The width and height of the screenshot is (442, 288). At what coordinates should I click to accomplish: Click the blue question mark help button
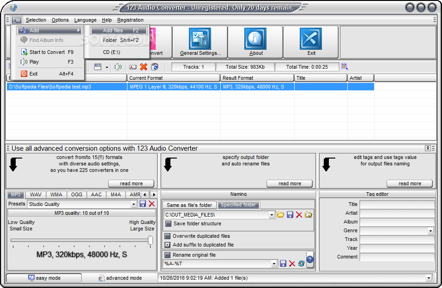coord(310,259)
